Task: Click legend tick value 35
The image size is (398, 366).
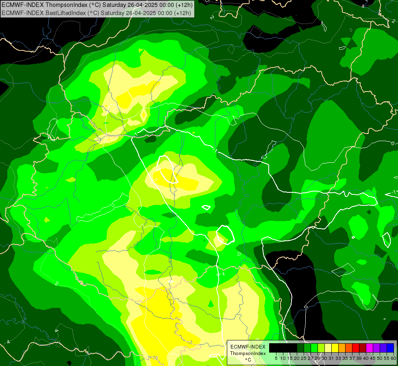Action: point(345,358)
